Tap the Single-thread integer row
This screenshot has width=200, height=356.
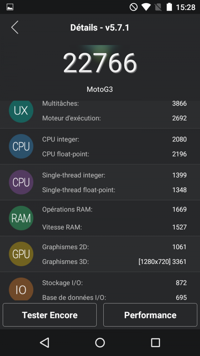pyautogui.click(x=114, y=175)
